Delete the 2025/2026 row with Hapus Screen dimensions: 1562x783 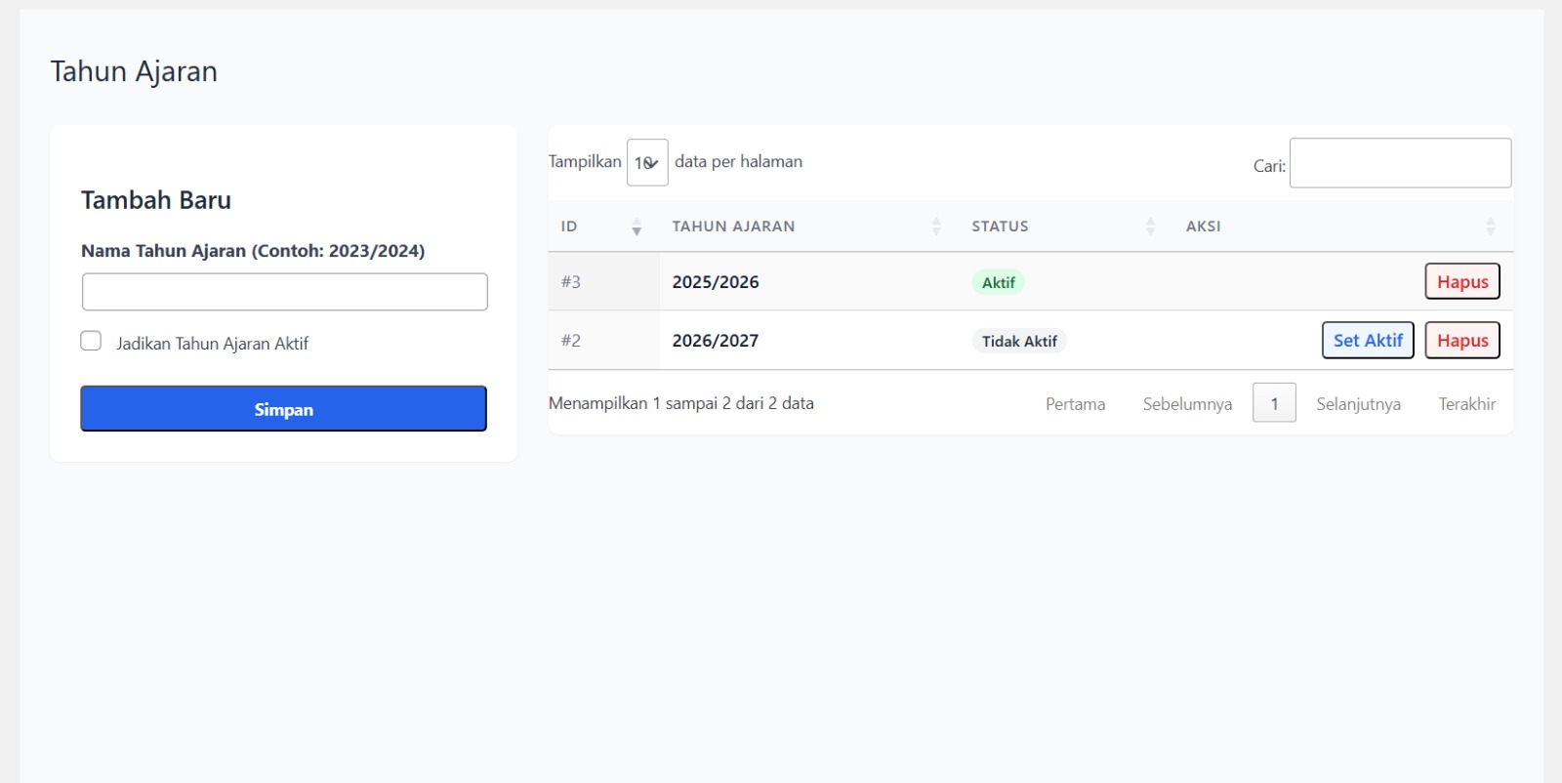(x=1461, y=282)
